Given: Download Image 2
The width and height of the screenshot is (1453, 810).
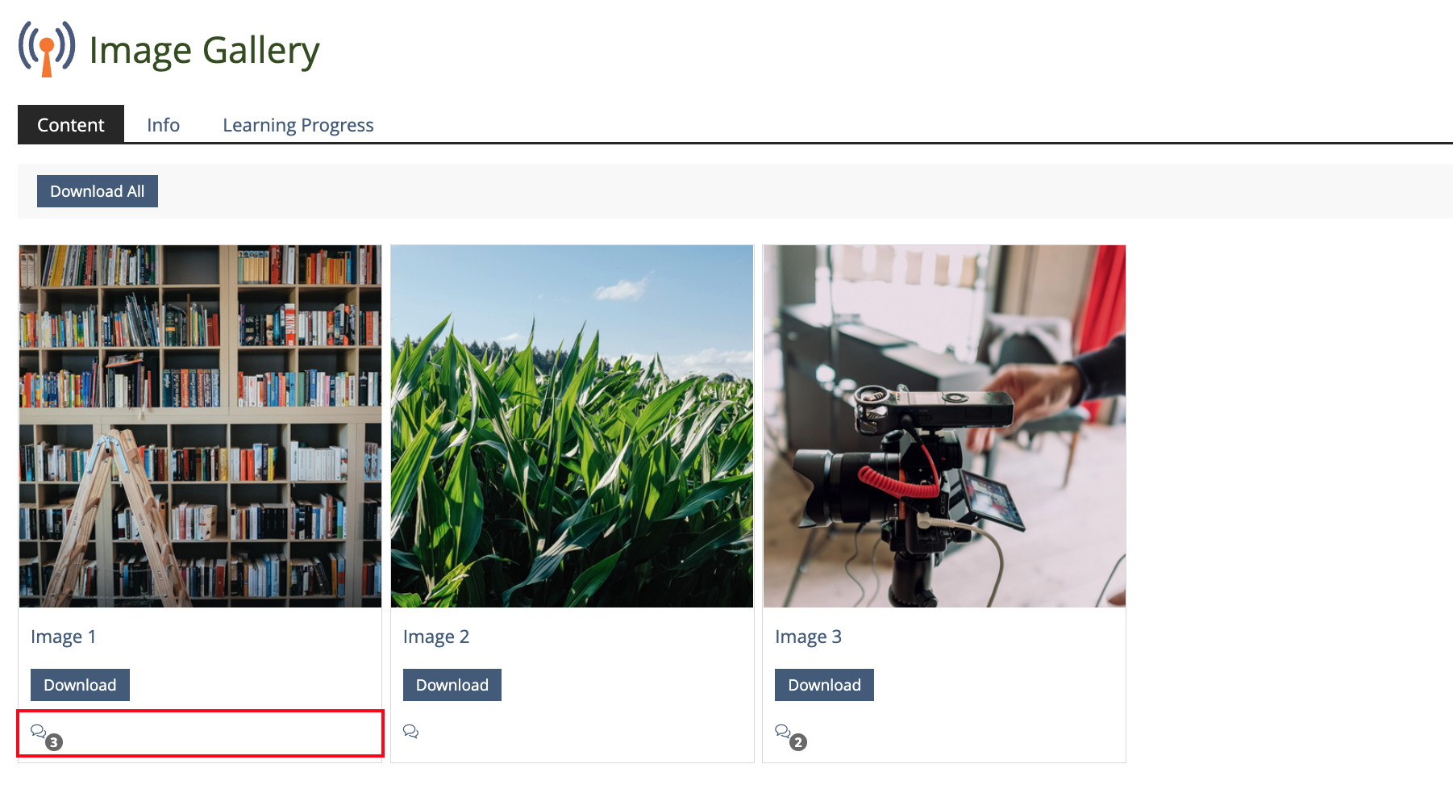Looking at the screenshot, I should [x=452, y=685].
